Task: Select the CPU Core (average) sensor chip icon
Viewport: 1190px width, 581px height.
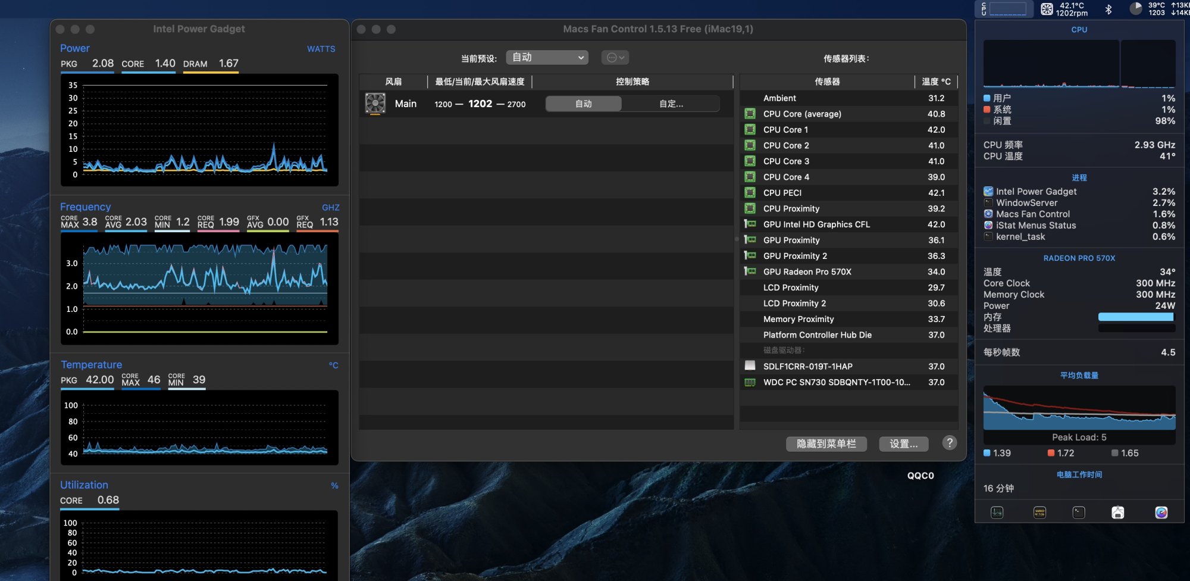Action: click(x=750, y=114)
